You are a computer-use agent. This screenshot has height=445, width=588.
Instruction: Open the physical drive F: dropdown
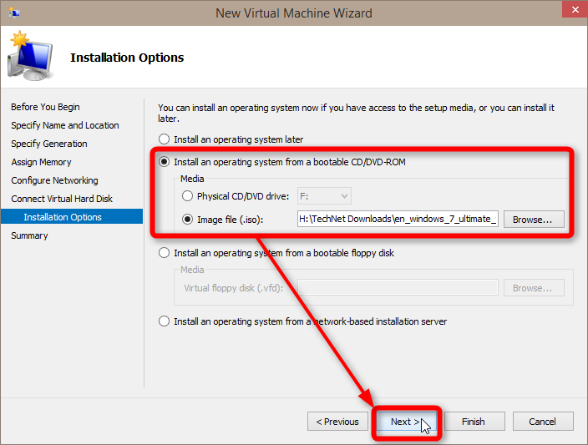[x=324, y=196]
